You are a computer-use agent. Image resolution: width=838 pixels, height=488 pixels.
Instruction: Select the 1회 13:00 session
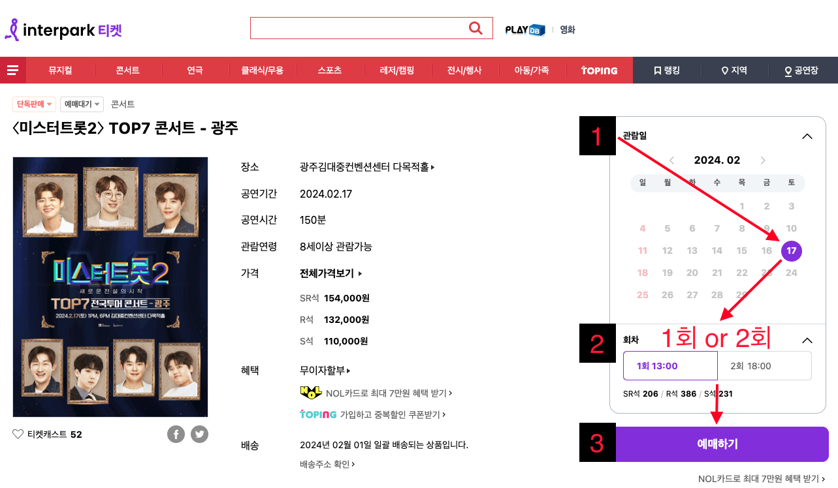coord(670,365)
